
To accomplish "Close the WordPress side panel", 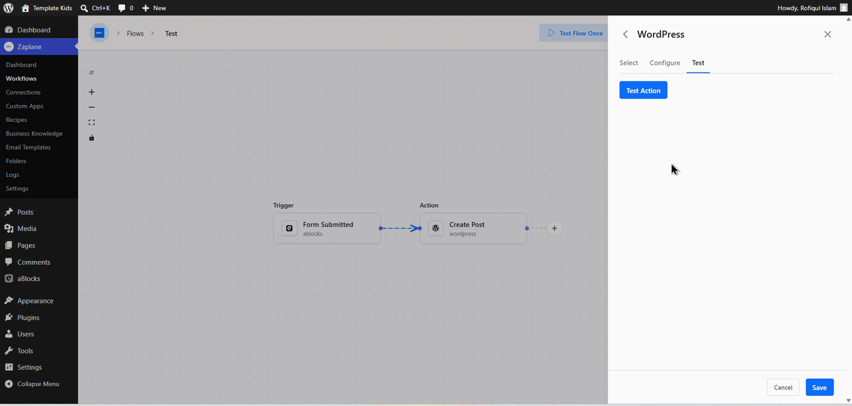I will [827, 35].
